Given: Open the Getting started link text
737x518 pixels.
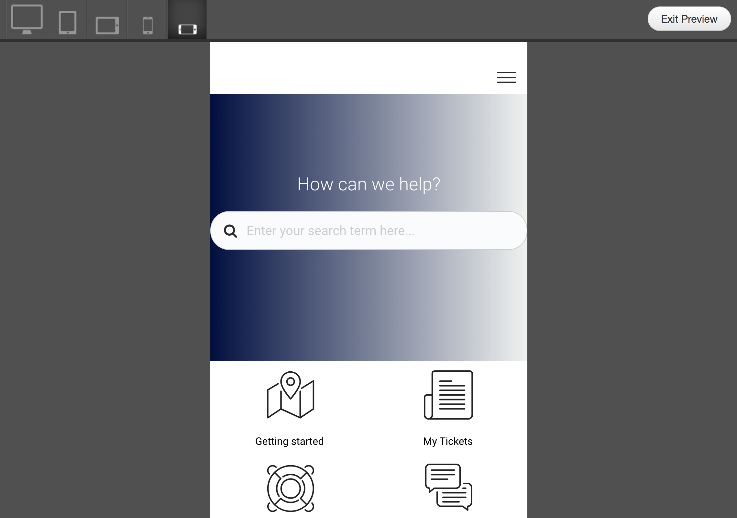Looking at the screenshot, I should [x=289, y=441].
